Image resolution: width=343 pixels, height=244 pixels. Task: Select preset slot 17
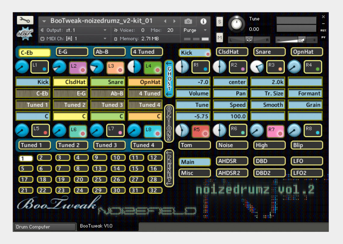pos(26,179)
